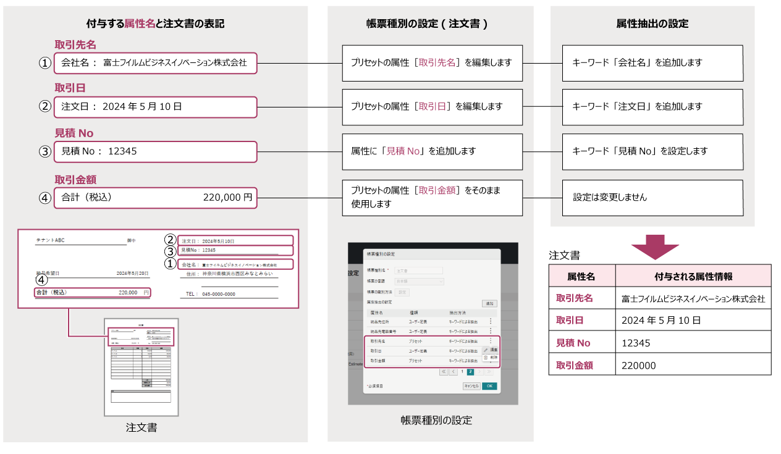
Task: Click 納品希望日 2024年5月20日 on the order form
Action: (x=93, y=273)
